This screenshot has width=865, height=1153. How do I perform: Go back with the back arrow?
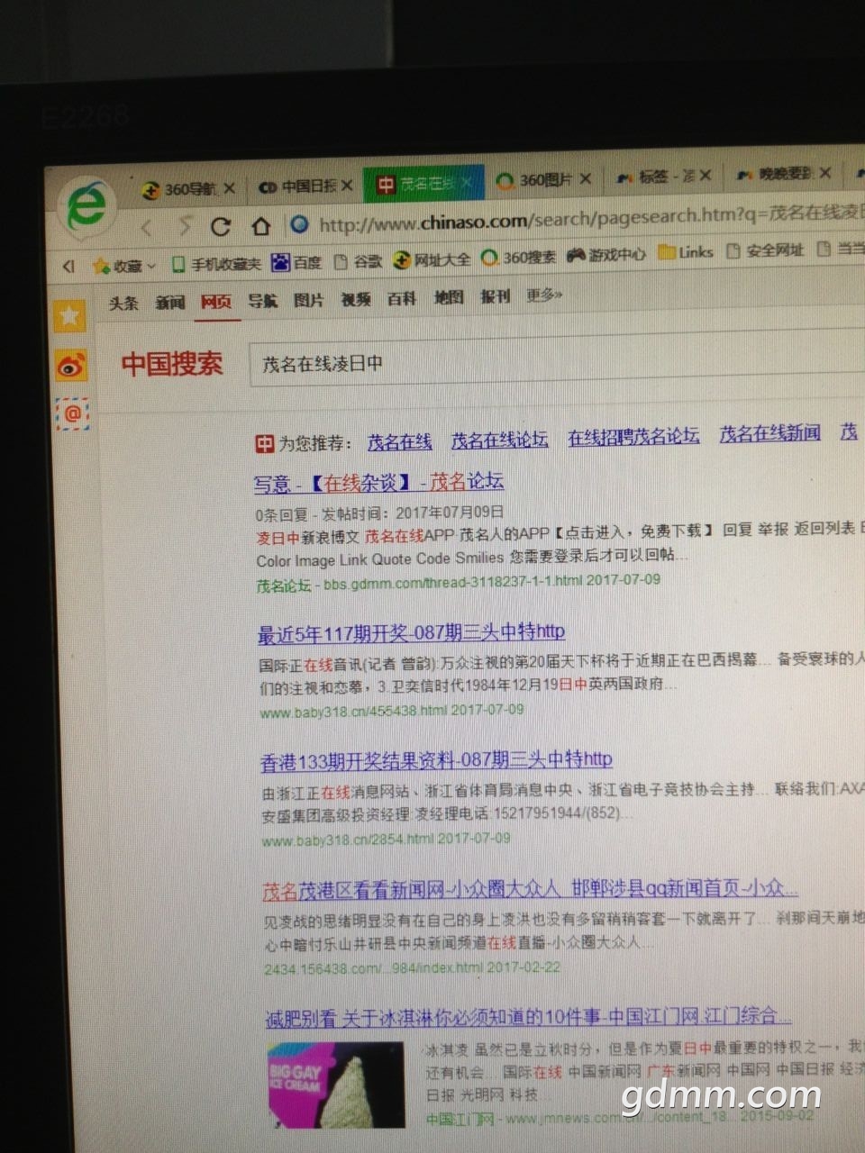(x=148, y=227)
